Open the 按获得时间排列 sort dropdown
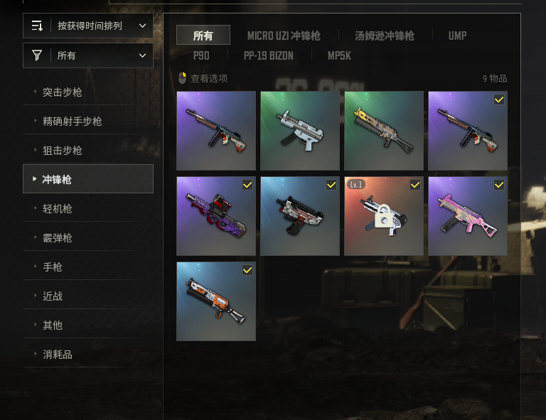Viewport: 546px width, 420px height. (x=88, y=26)
